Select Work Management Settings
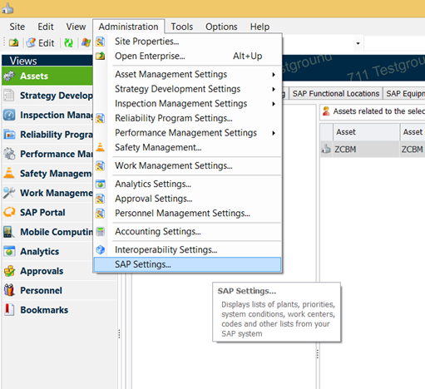This screenshot has width=425, height=389. pyautogui.click(x=188, y=165)
